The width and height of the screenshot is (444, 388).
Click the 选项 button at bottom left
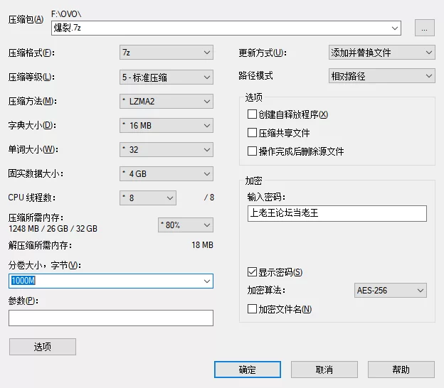(43, 347)
